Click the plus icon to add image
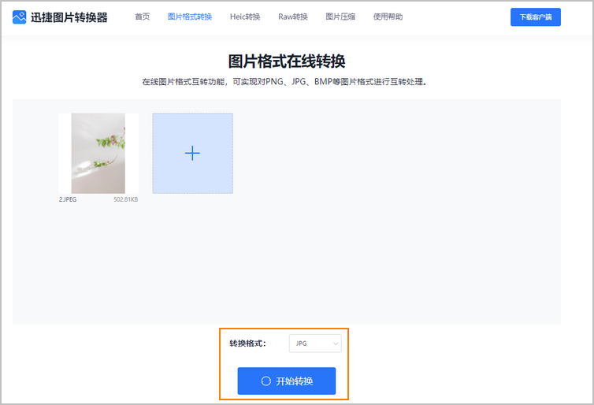The image size is (594, 405). (x=192, y=153)
